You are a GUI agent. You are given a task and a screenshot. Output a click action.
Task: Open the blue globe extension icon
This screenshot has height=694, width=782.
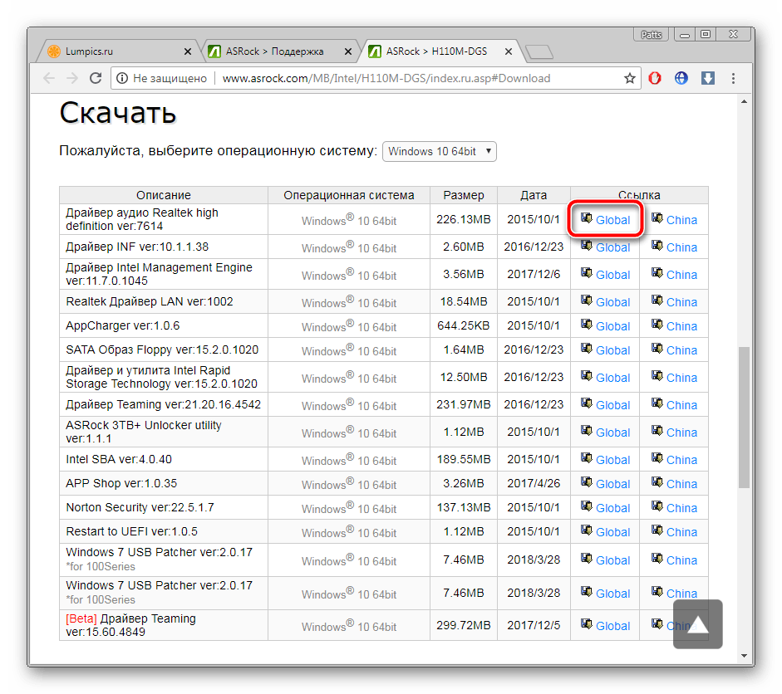681,79
